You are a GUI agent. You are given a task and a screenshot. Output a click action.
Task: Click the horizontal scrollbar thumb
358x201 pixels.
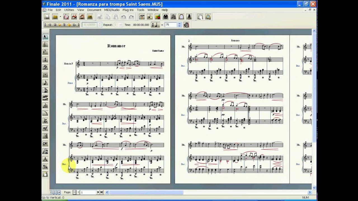click(146, 192)
